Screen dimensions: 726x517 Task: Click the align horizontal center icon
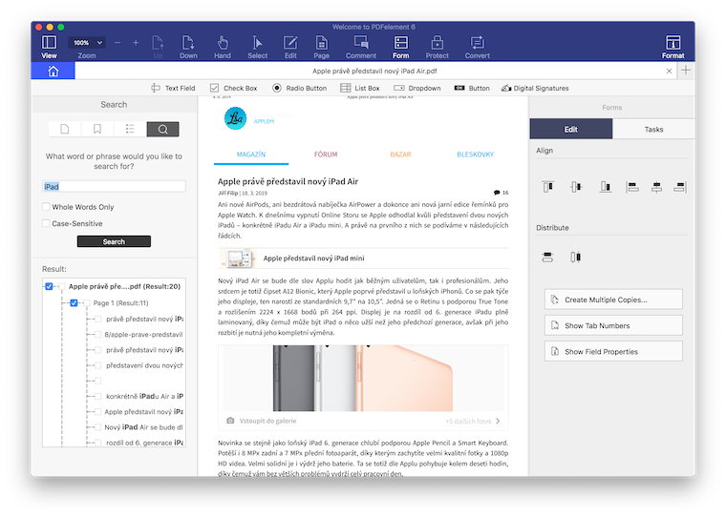(x=656, y=187)
